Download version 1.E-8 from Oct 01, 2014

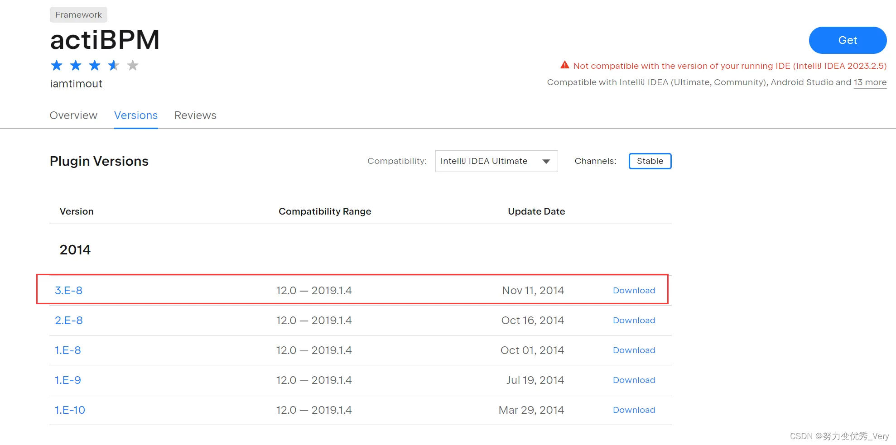click(x=634, y=350)
